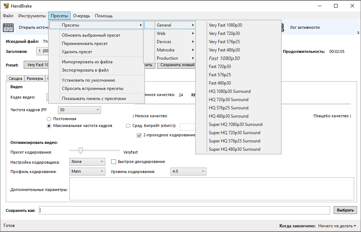Open the Файл menu

[x=8, y=16]
